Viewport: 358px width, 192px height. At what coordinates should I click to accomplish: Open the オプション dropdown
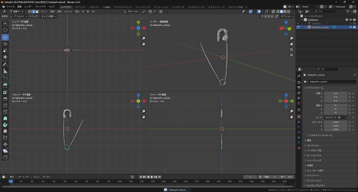[x=287, y=16]
